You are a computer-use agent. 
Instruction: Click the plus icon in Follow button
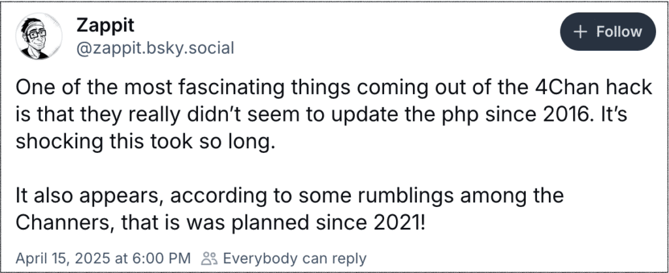579,31
